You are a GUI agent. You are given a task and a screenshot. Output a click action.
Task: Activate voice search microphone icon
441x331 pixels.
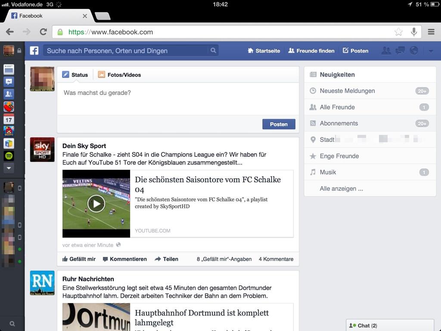tap(414, 32)
